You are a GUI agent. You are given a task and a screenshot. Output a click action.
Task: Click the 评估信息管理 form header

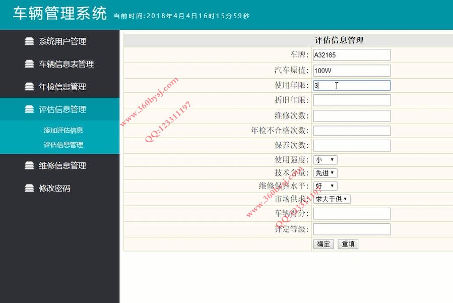pos(339,40)
